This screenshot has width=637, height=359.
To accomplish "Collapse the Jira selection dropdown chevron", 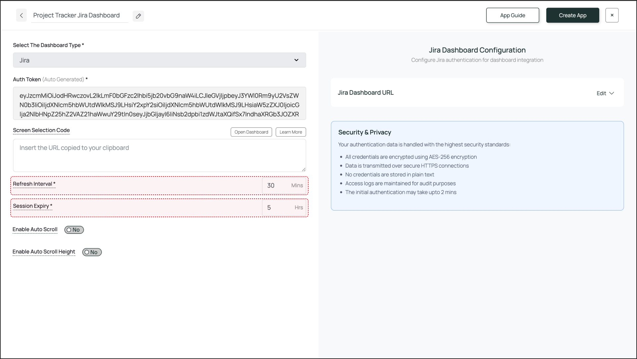I will [x=296, y=60].
